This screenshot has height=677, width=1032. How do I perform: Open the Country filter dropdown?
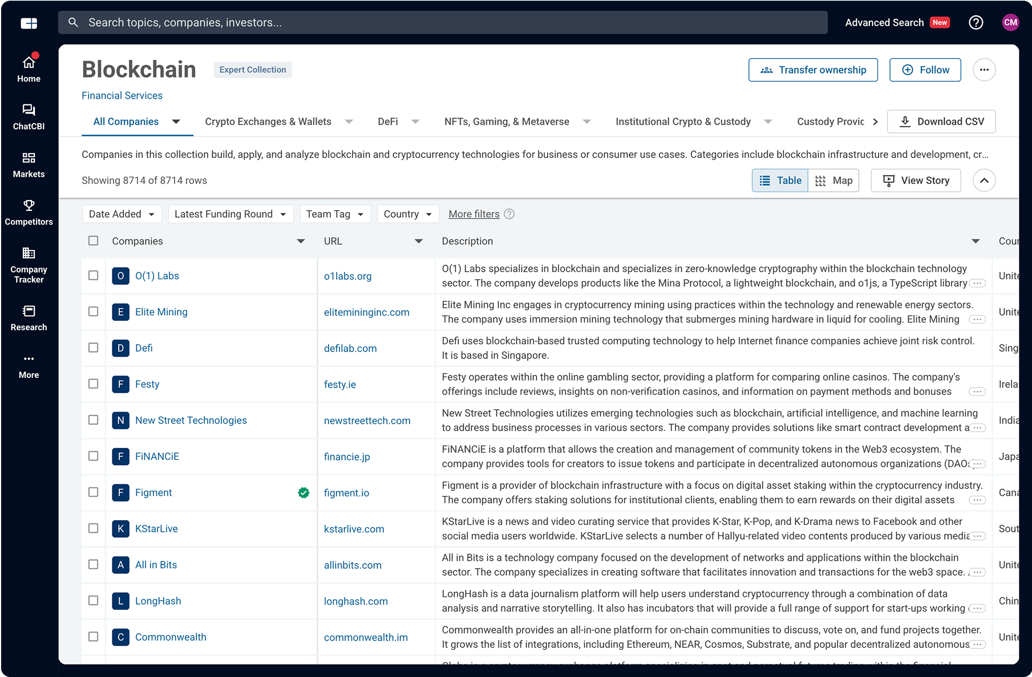click(x=407, y=214)
